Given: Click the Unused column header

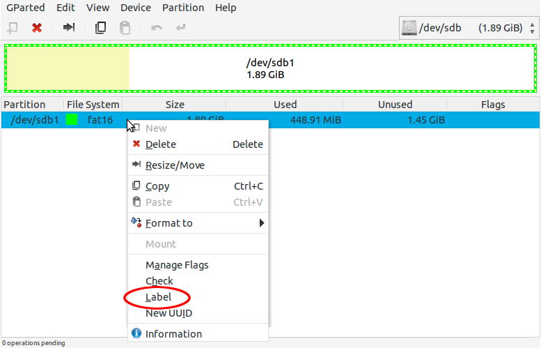Looking at the screenshot, I should coord(395,105).
